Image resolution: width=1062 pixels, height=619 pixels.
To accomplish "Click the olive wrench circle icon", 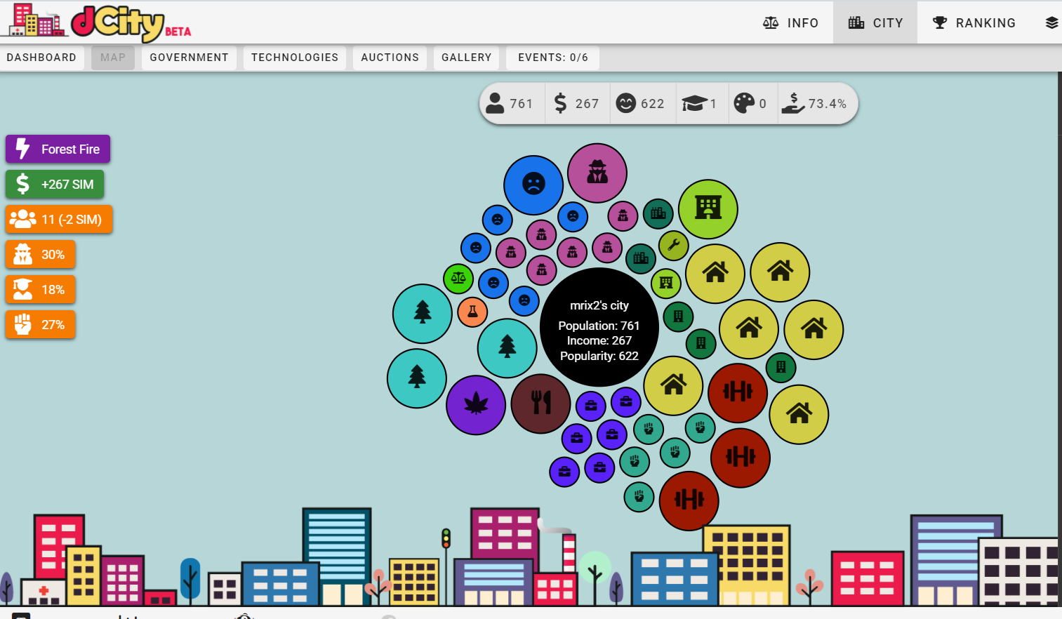I will [673, 245].
